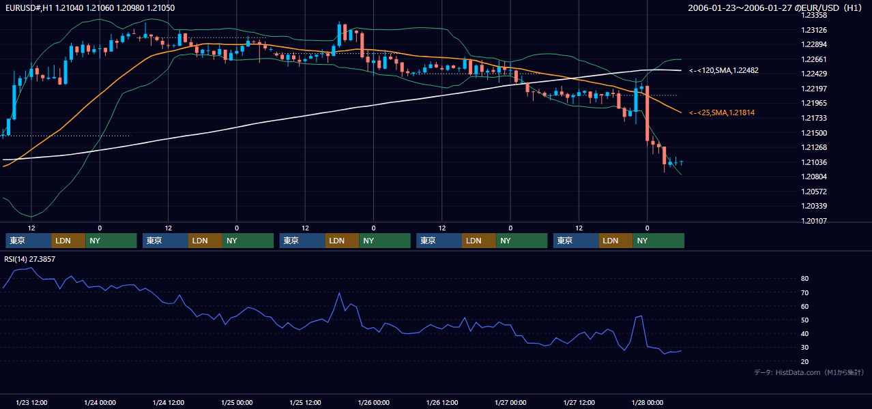
Task: Click the 1/25 00:00 time label
Action: click(237, 403)
